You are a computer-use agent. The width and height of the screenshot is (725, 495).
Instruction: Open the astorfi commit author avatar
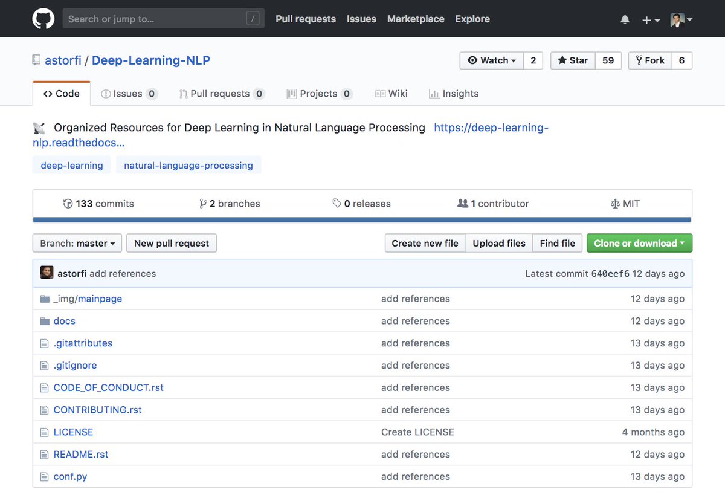(47, 273)
